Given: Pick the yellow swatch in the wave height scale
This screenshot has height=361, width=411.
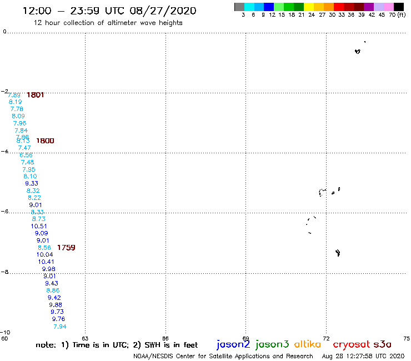Looking at the screenshot, I should click(309, 7).
